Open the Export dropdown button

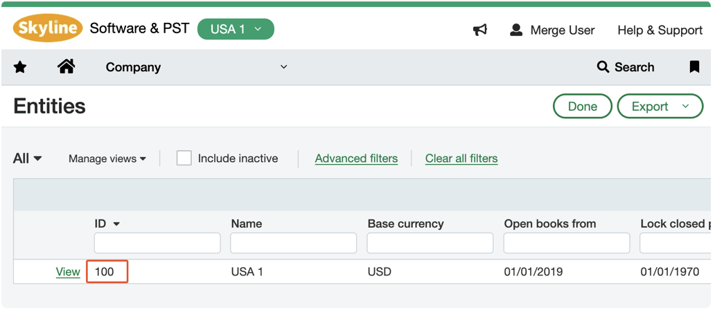coord(660,106)
